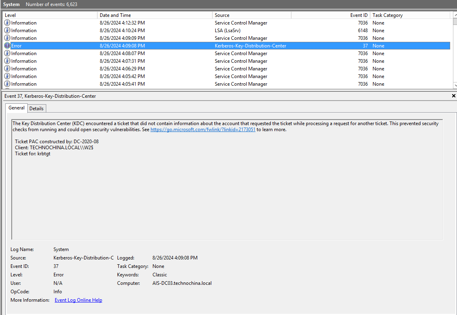Viewport: 457px width, 315px height.
Task: Click the info icon of 4:09:09 PM event
Action: point(7,38)
